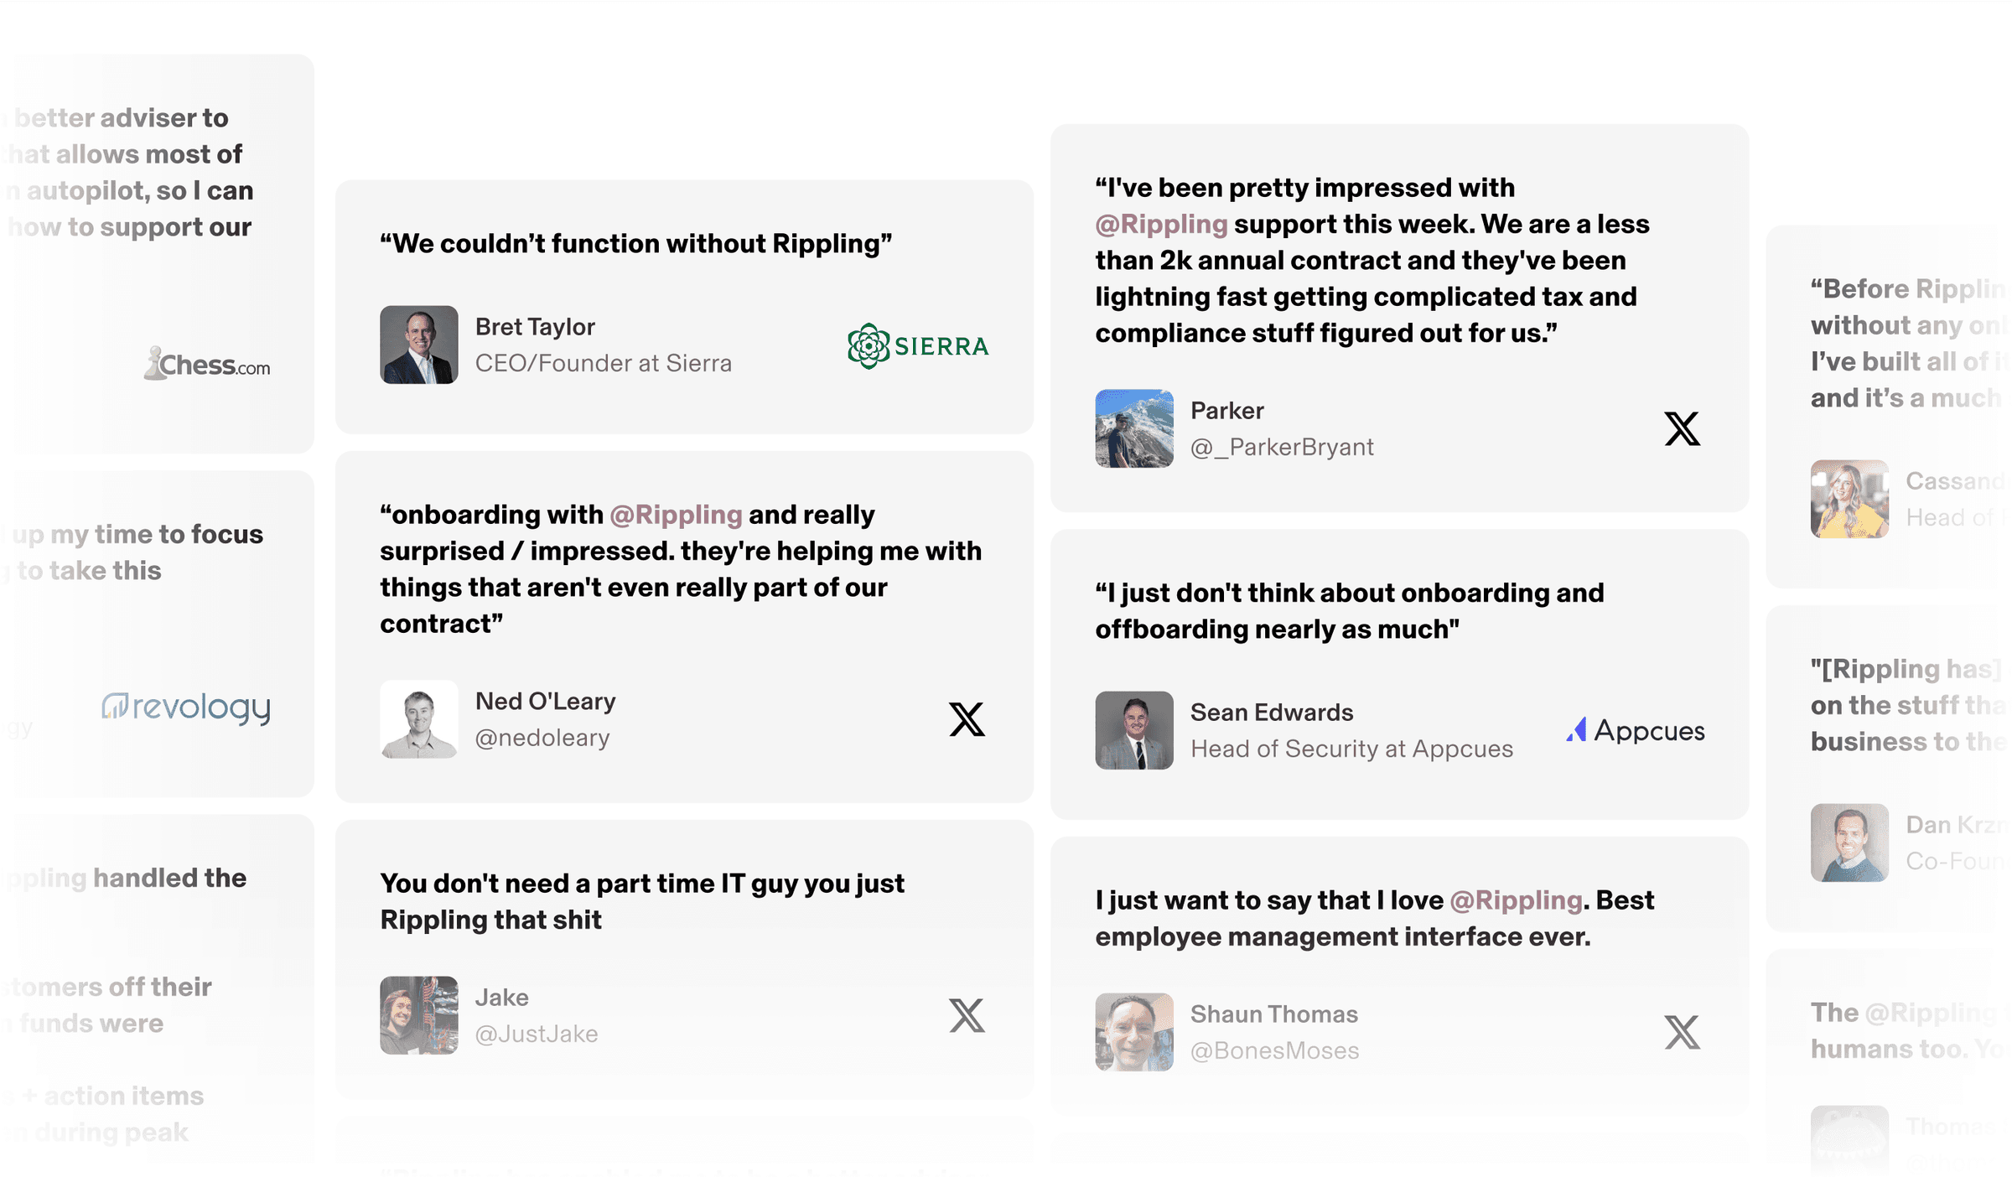Click the @Rippling mention in Ned's quote

[676, 514]
